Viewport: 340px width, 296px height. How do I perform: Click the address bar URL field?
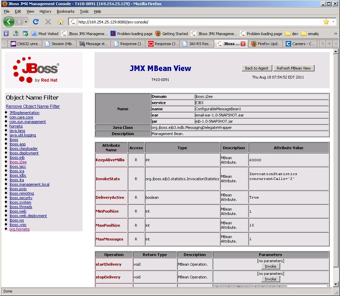(x=199, y=22)
